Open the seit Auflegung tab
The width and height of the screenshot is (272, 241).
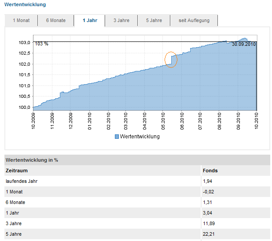pos(194,21)
